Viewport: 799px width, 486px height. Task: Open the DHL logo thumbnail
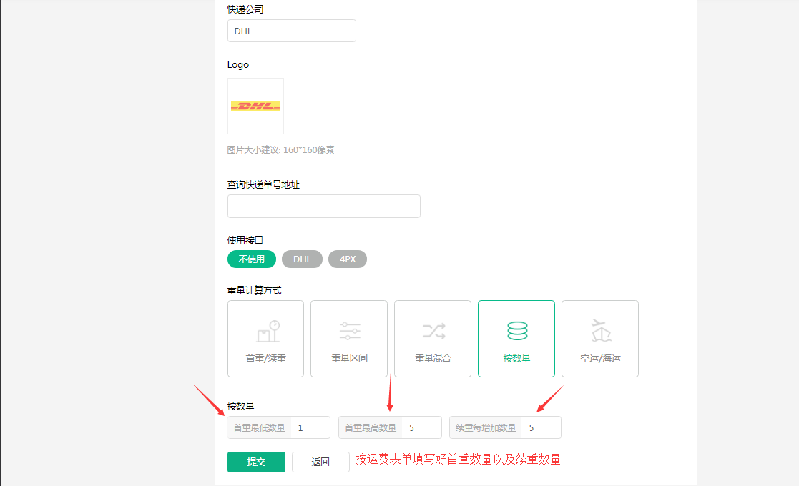[255, 106]
